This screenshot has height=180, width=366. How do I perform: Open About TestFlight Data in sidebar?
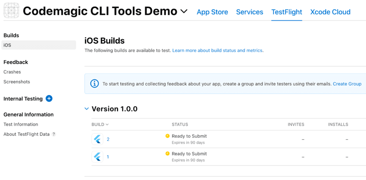click(27, 134)
